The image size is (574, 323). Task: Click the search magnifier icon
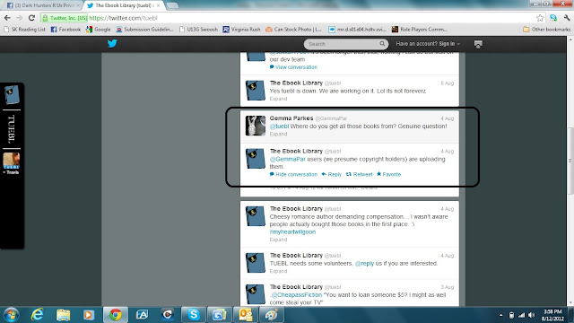[x=382, y=44]
